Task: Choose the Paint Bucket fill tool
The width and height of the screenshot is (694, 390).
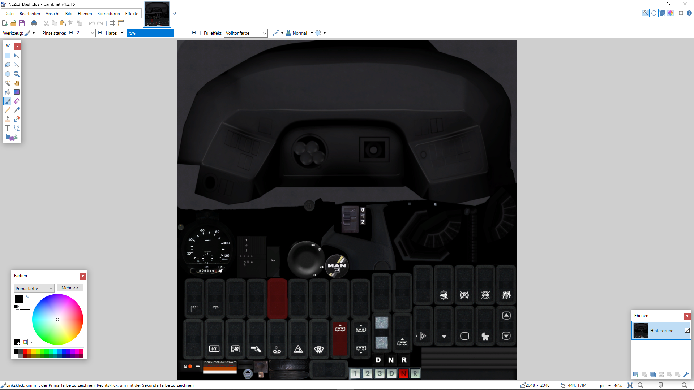Action: [x=7, y=92]
